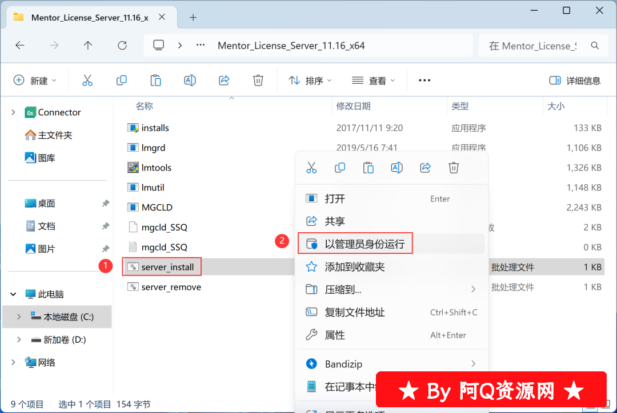Choose 以管理员身份运行 in the context menu
The width and height of the screenshot is (617, 413).
[391, 244]
